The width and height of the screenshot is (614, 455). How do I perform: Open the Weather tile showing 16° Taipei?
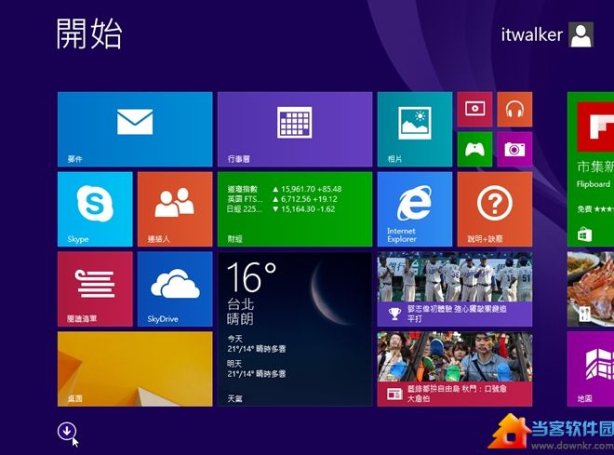point(295,328)
